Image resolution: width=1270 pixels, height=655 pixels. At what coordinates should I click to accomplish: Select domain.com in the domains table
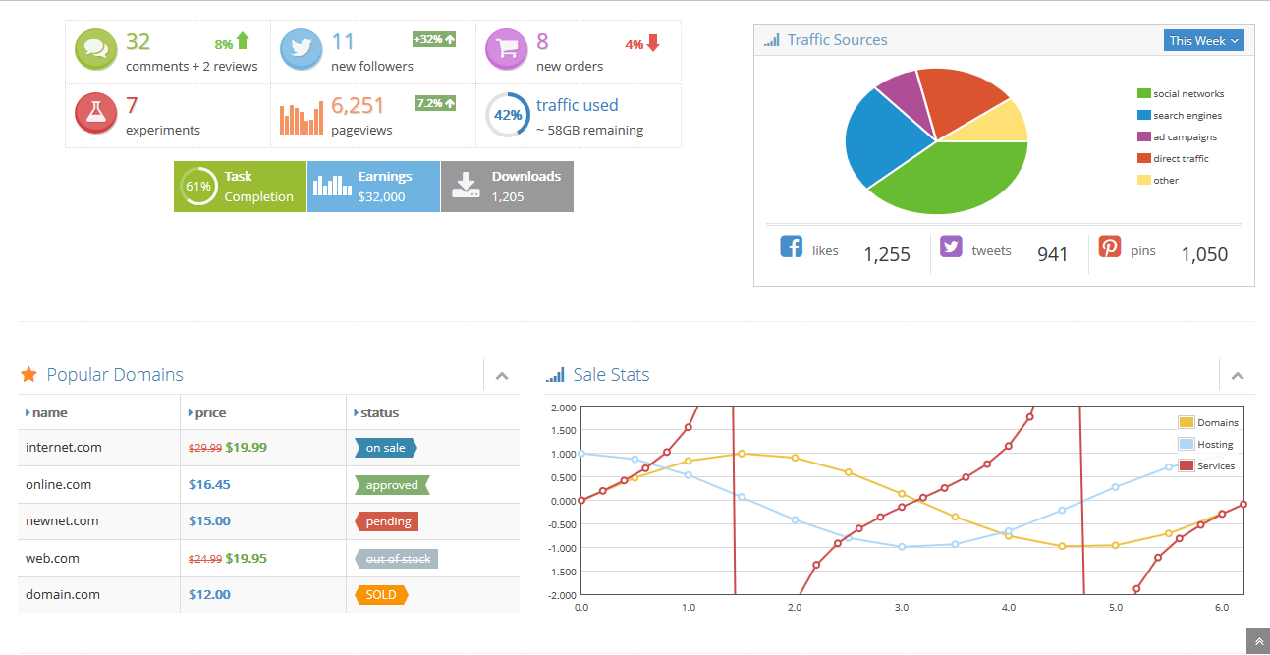[x=63, y=594]
